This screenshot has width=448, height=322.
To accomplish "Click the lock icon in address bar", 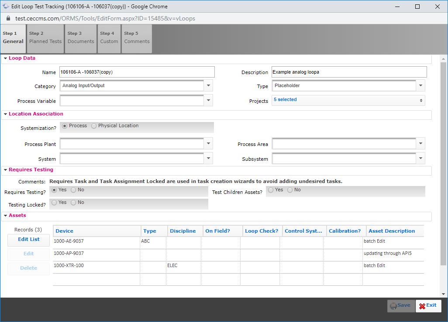I will [x=8, y=18].
